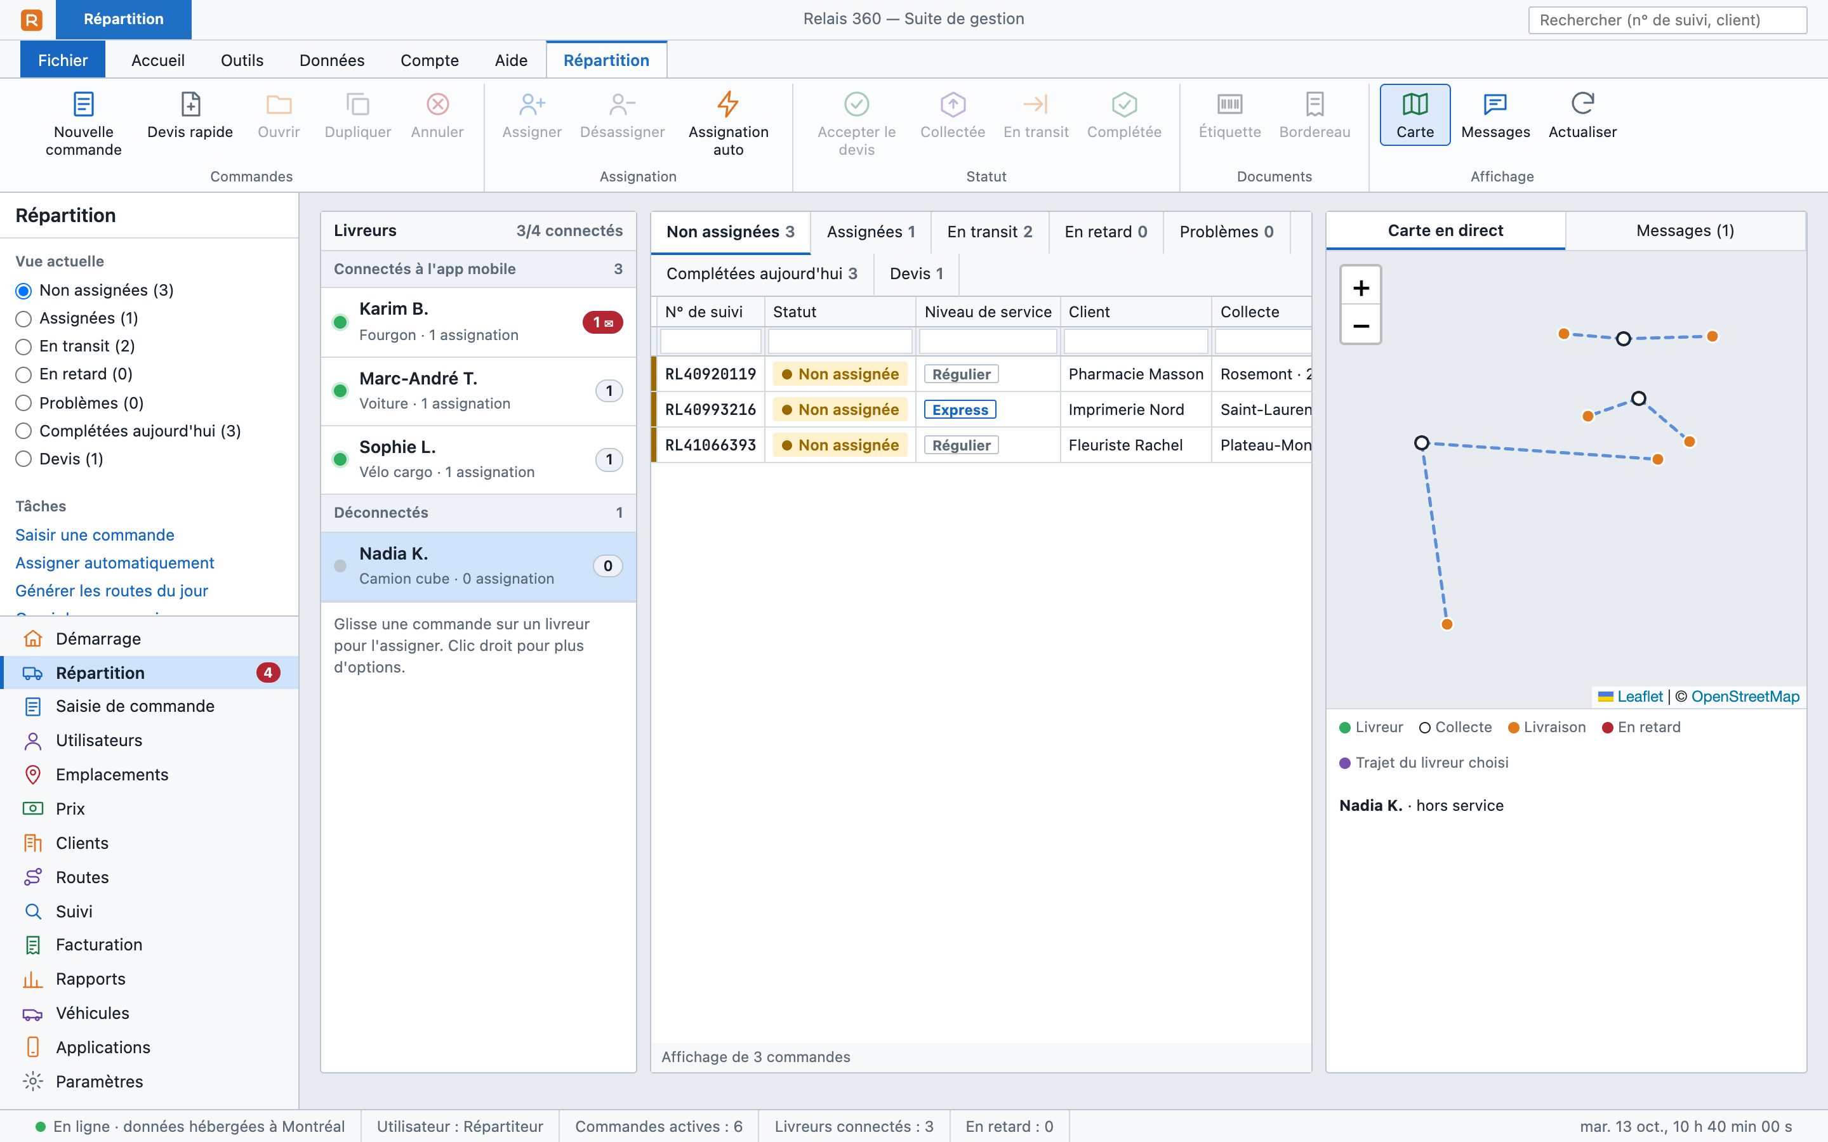Image resolution: width=1828 pixels, height=1142 pixels.
Task: Open the Messages (1) panel tab
Action: tap(1685, 230)
